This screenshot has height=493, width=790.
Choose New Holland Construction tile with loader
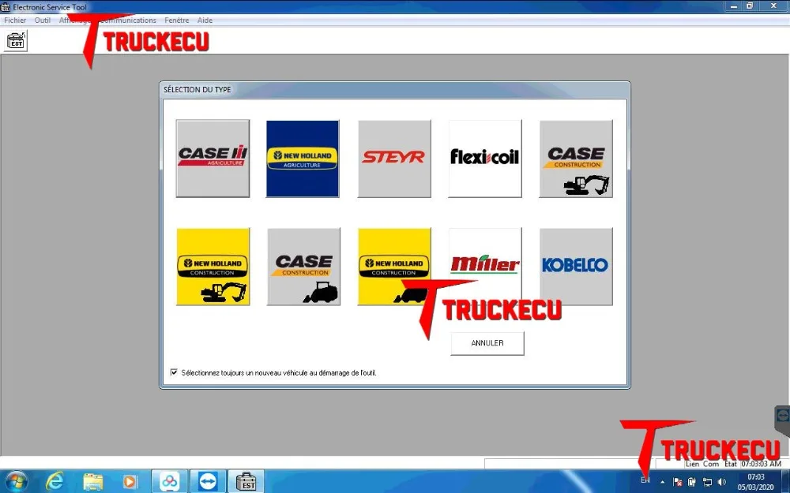point(394,267)
